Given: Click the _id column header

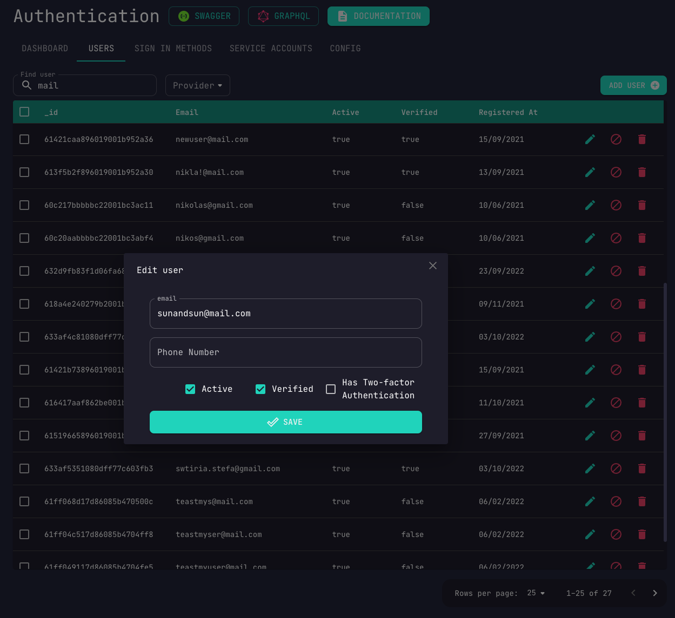Looking at the screenshot, I should [x=51, y=112].
